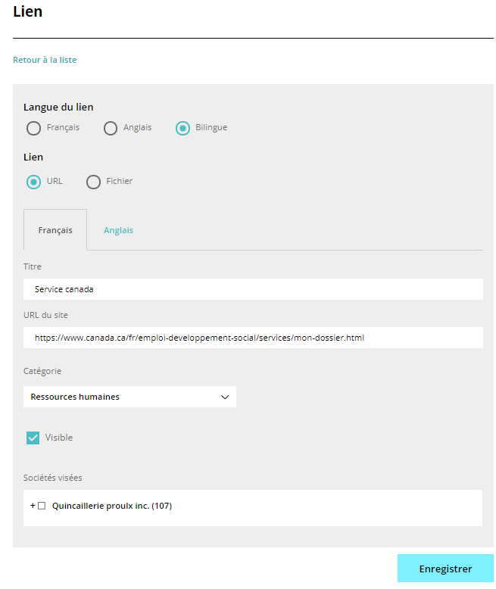This screenshot has height=589, width=496.
Task: Open the Catégorie dropdown Ressources humaines
Action: (x=129, y=397)
